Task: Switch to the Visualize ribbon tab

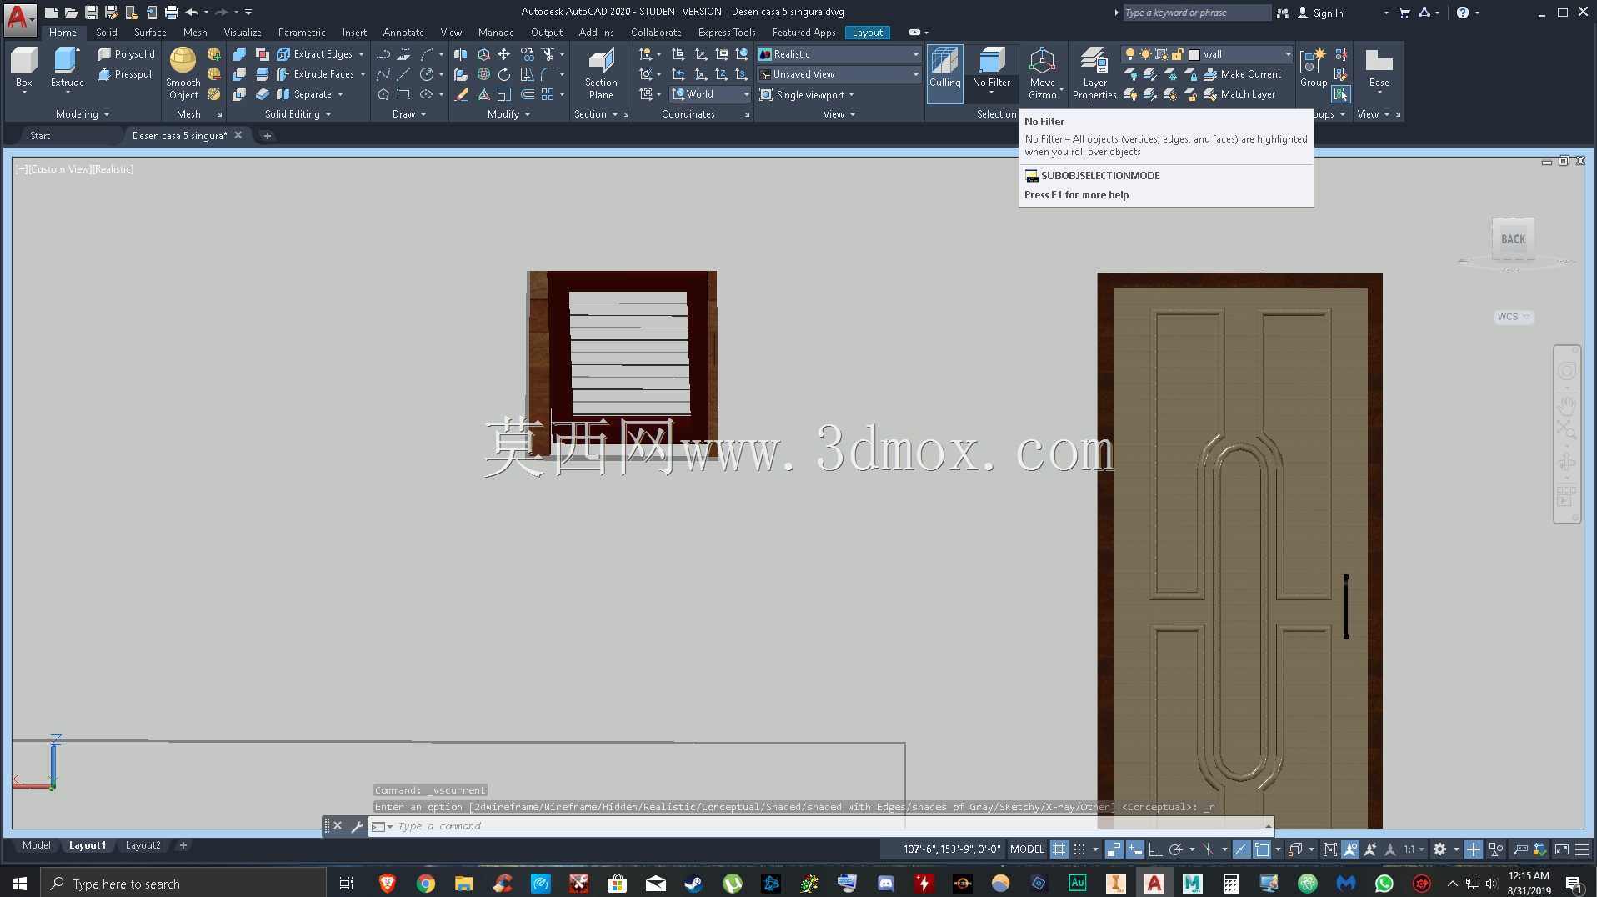Action: pyautogui.click(x=243, y=33)
